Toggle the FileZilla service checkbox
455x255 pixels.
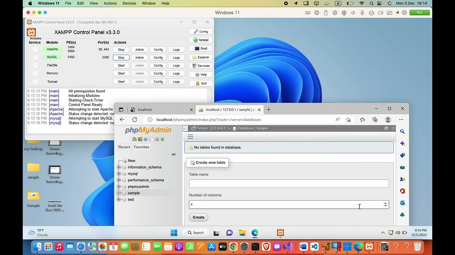[x=35, y=66]
